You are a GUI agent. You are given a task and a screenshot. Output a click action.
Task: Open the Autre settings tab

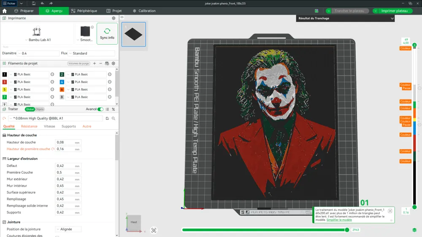point(87,127)
